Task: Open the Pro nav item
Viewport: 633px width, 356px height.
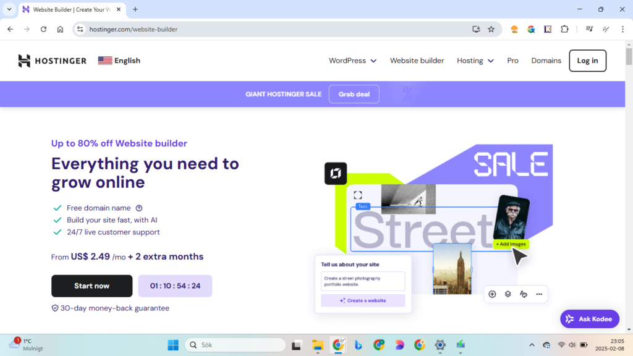Action: click(x=512, y=61)
